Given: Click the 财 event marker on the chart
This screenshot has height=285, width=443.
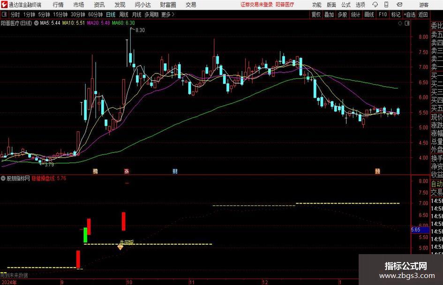Looking at the screenshot, I should coord(175,171).
